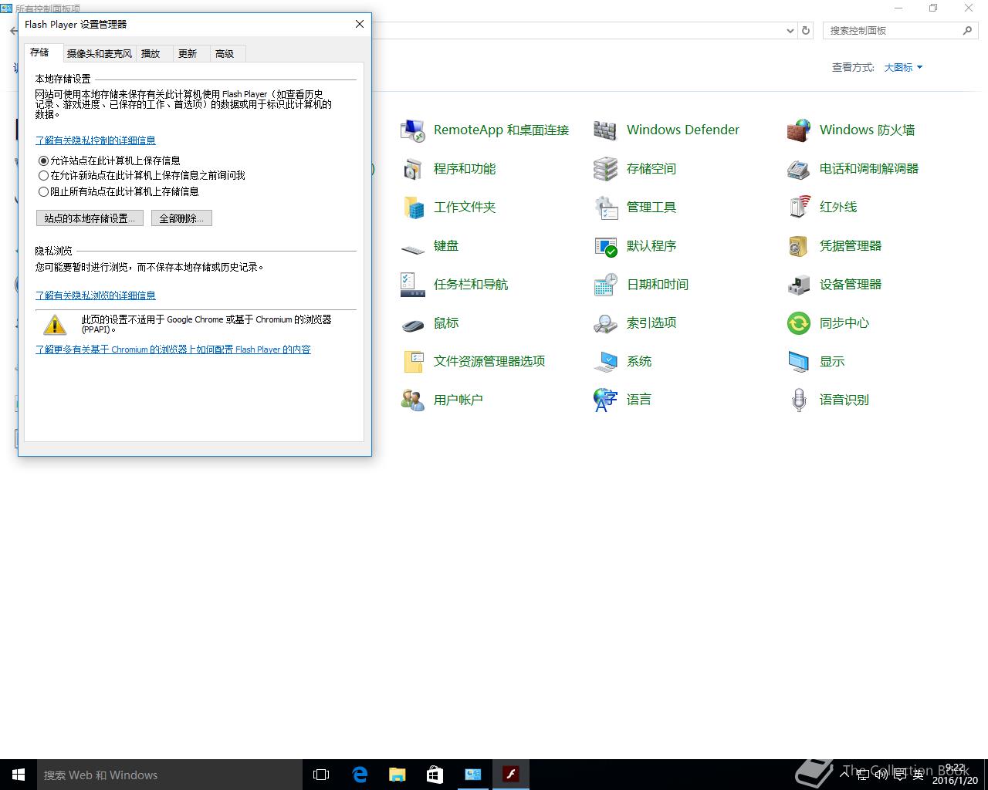Open File Explorer from taskbar

point(397,775)
